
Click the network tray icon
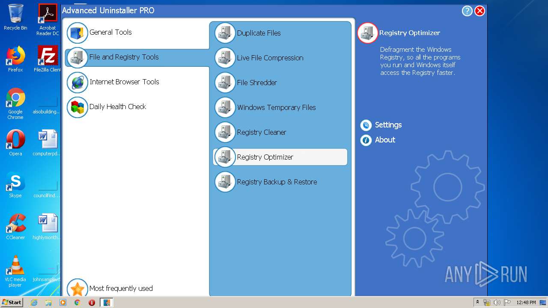coord(487,302)
